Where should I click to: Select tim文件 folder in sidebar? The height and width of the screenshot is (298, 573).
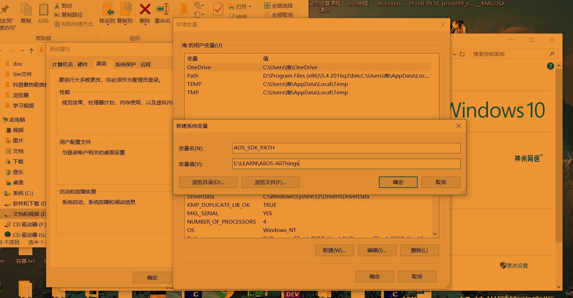22,74
